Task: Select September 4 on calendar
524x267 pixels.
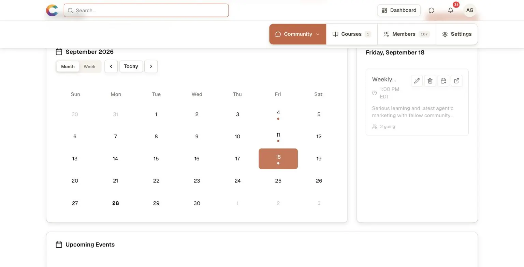Action: click(x=278, y=114)
